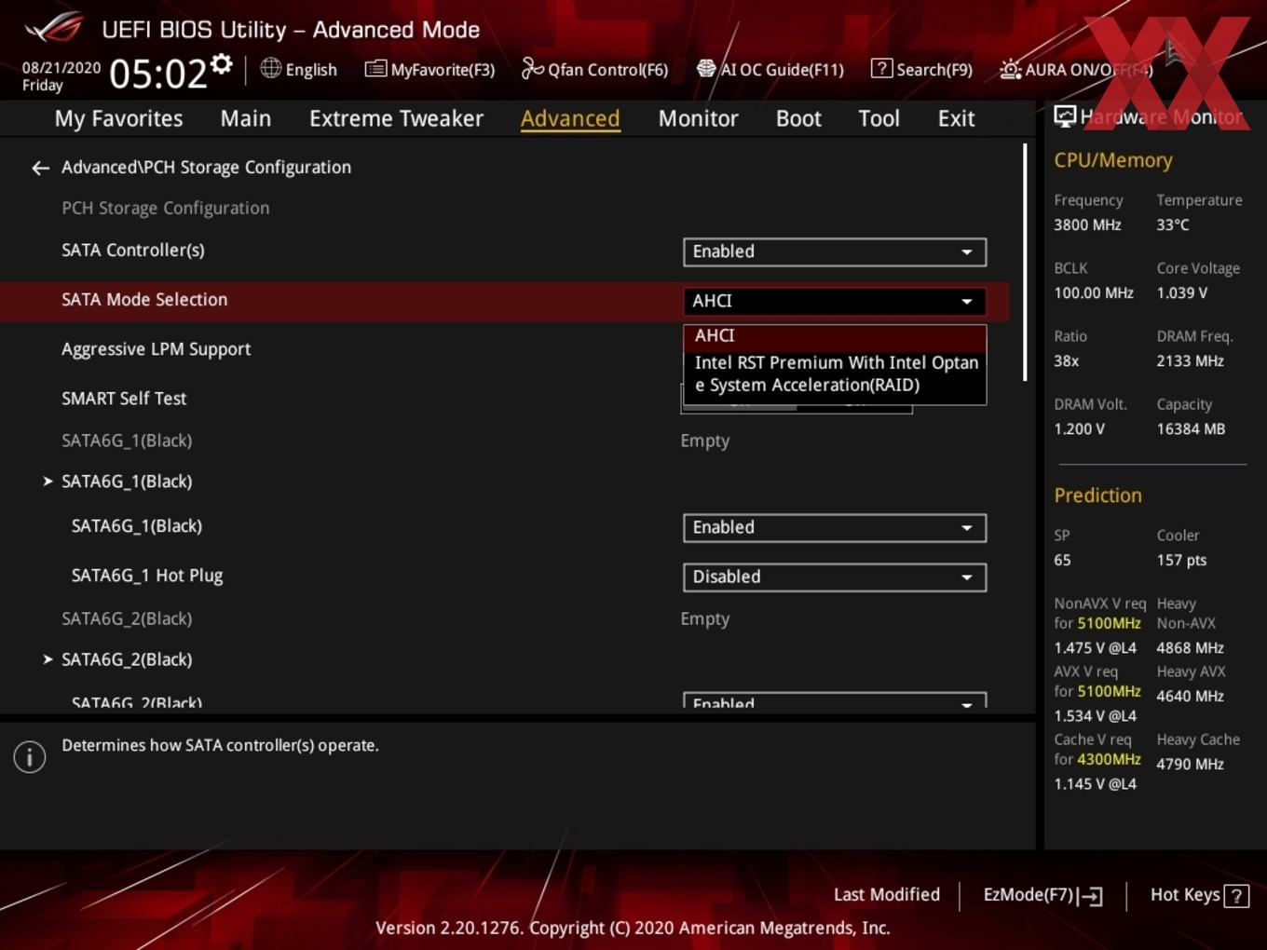Image resolution: width=1267 pixels, height=950 pixels.
Task: Click English language button
Action: tap(299, 69)
